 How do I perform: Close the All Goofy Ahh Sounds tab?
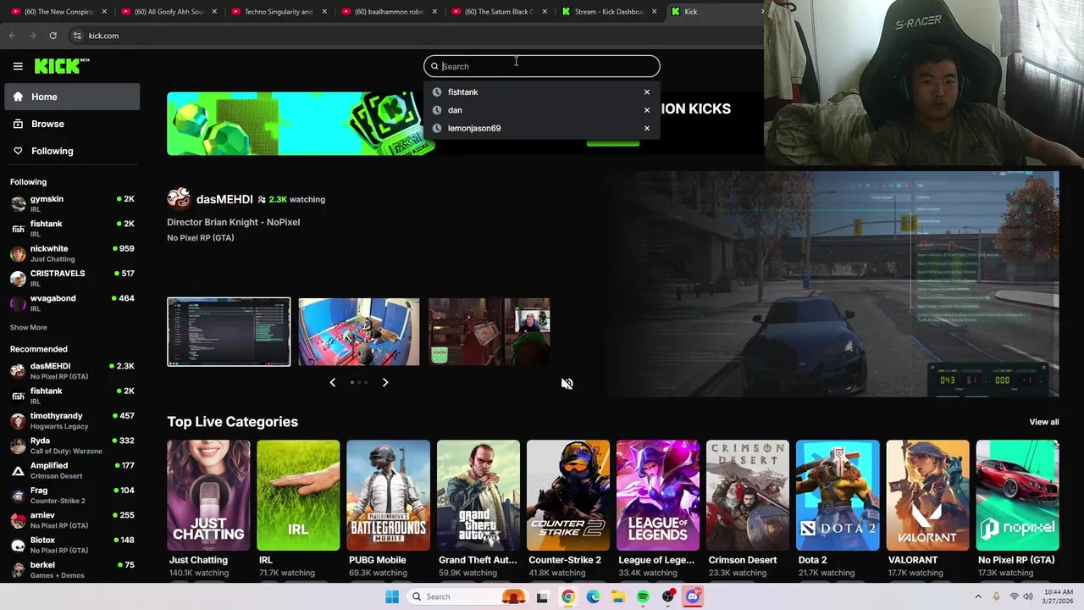point(214,12)
